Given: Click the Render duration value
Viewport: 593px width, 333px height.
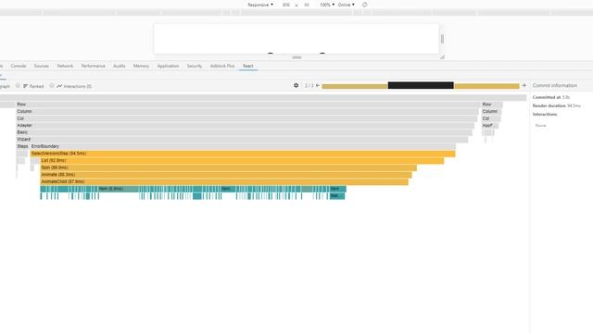Looking at the screenshot, I should [574, 105].
